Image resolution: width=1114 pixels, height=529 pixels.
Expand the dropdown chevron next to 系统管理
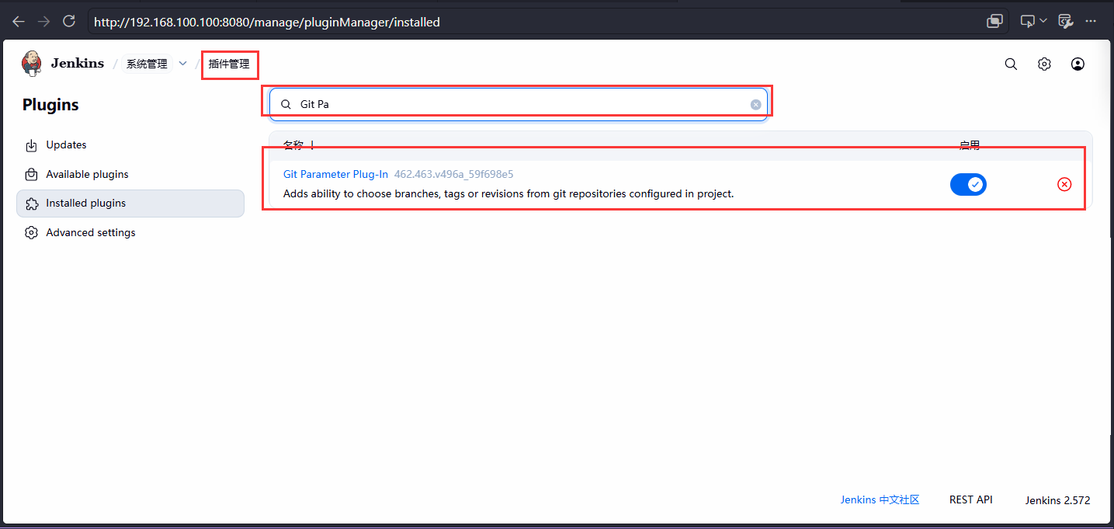[x=182, y=64]
